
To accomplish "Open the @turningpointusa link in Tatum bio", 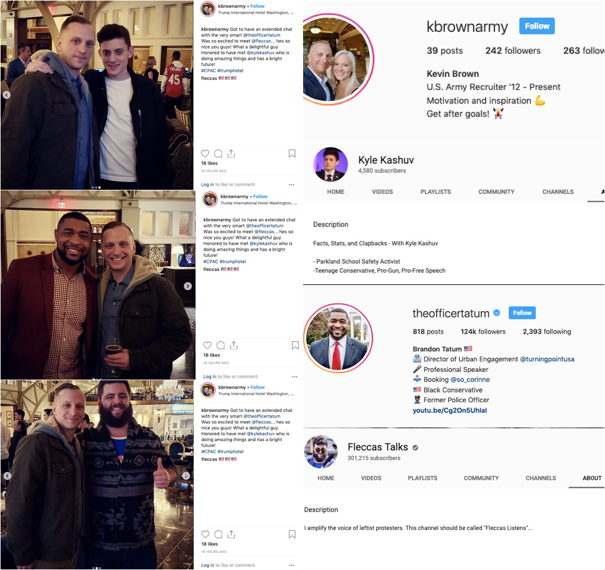I will pyautogui.click(x=547, y=359).
